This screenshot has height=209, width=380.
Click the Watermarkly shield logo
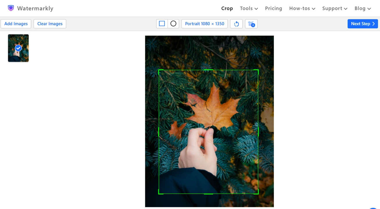(x=11, y=8)
